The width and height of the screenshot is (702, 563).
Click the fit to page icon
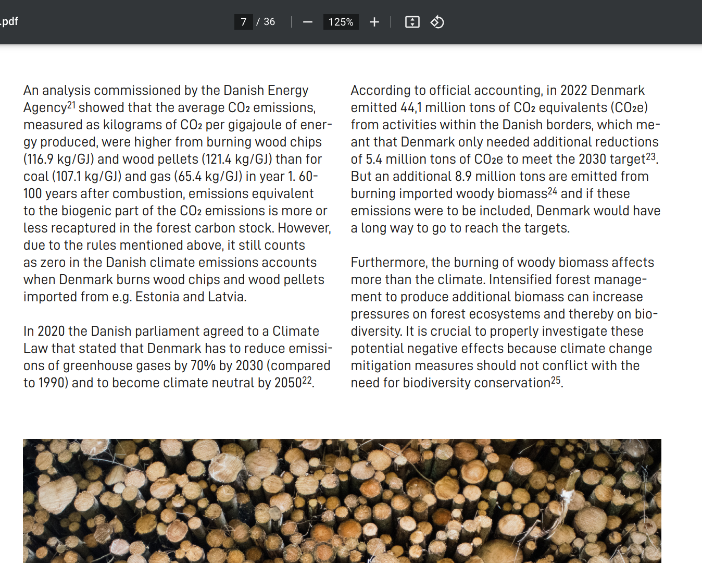[412, 22]
